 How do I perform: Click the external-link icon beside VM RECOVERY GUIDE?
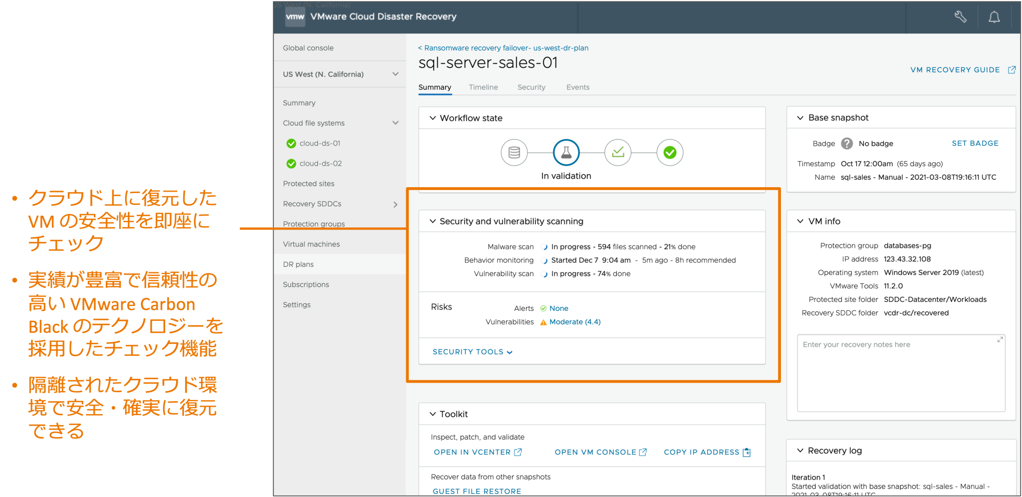pos(1013,70)
